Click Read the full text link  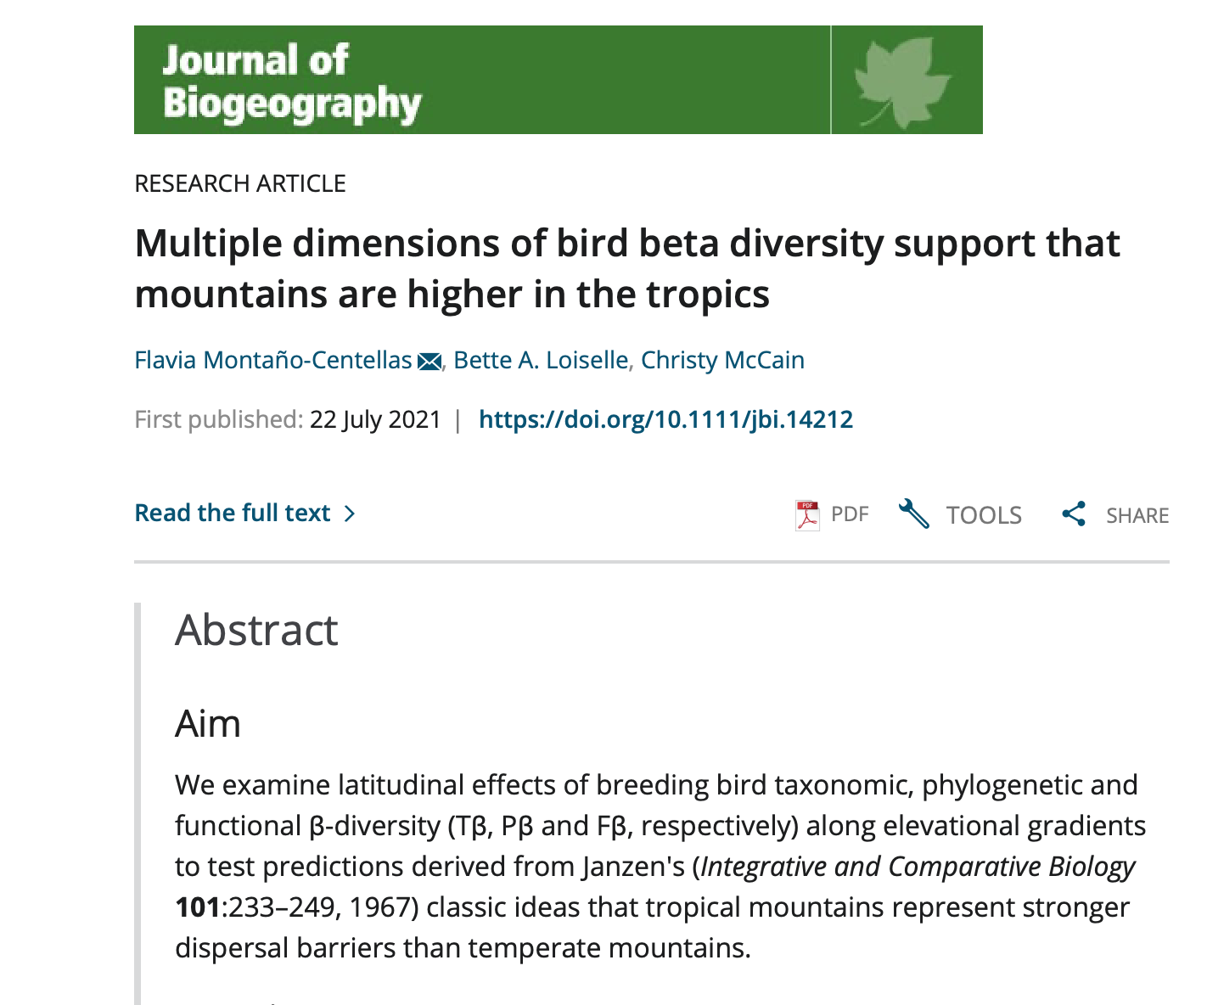pos(233,513)
